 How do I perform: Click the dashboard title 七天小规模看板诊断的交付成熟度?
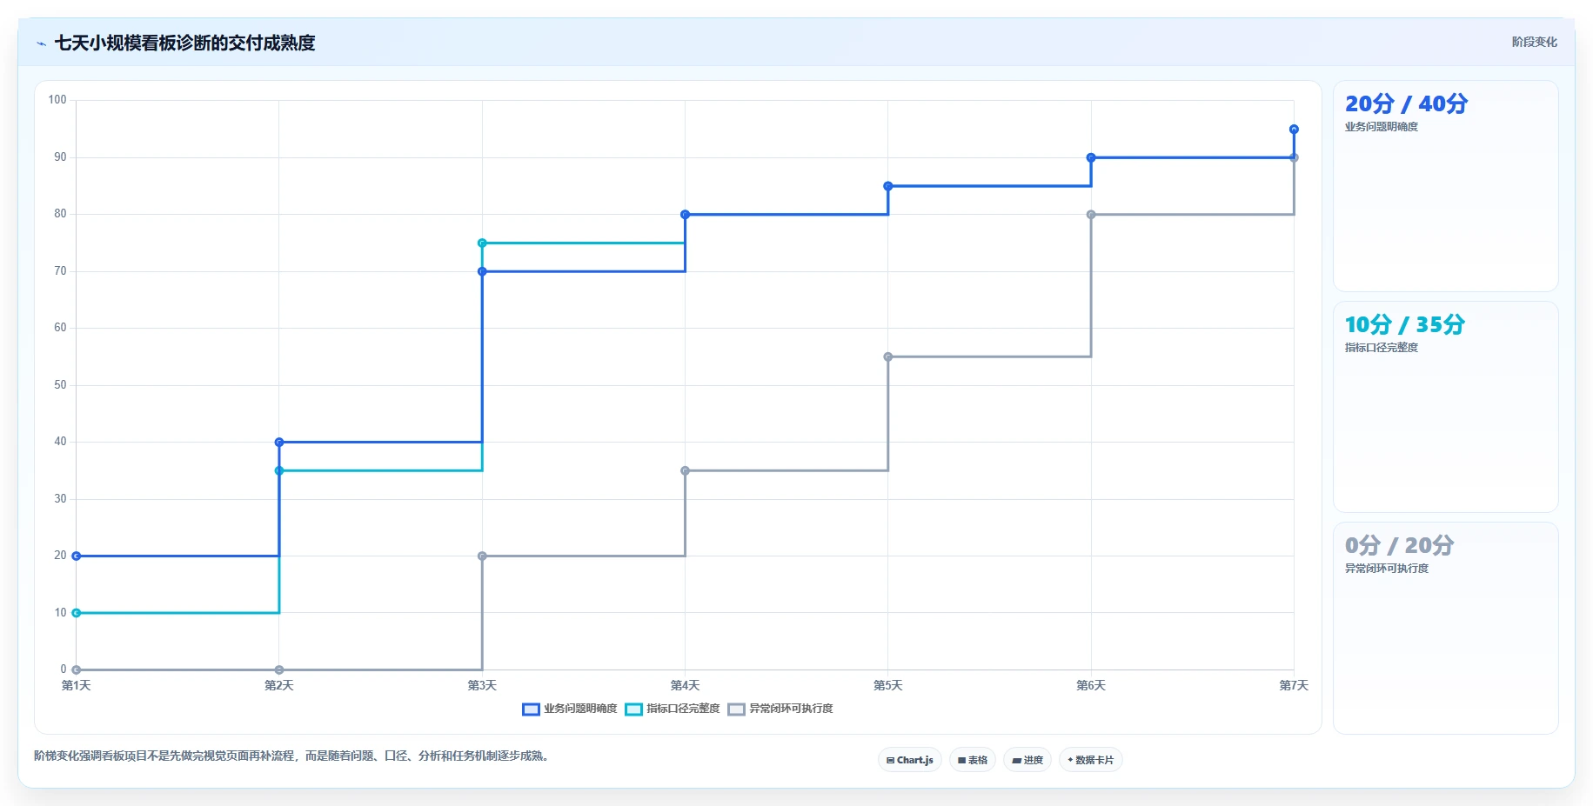(x=184, y=43)
